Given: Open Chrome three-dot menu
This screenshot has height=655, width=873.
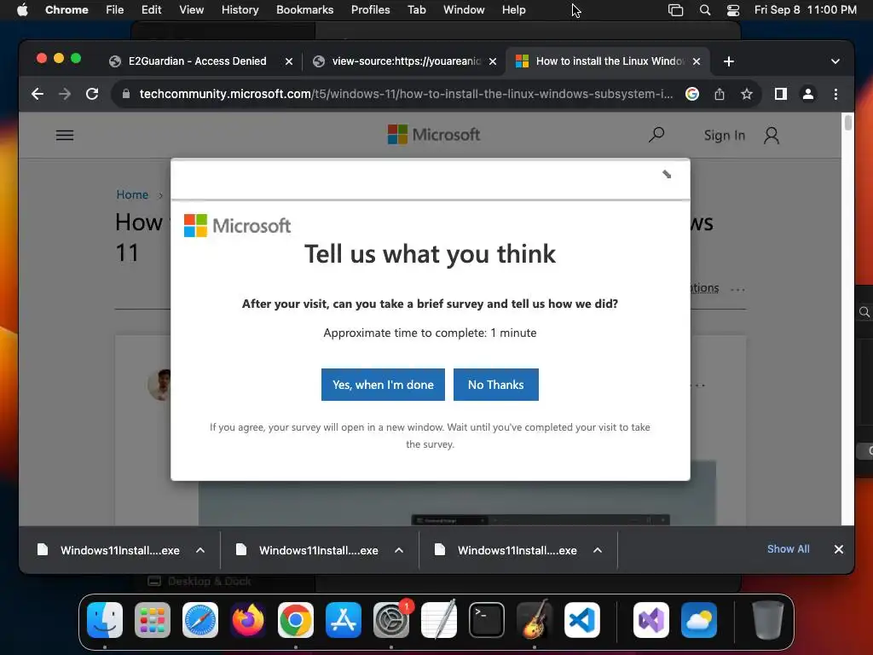Looking at the screenshot, I should point(835,94).
